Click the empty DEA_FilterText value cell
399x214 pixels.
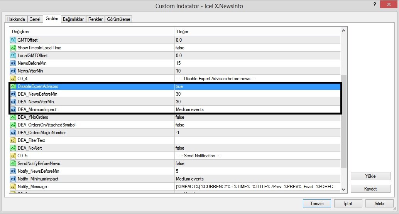[257, 140]
